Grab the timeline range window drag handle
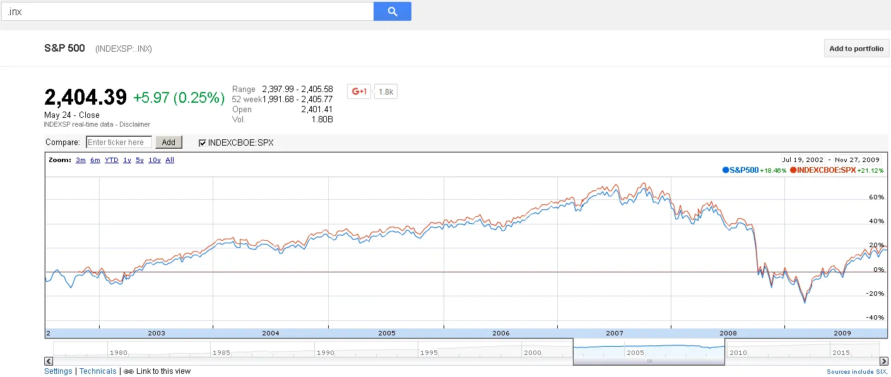Viewport: 891px width, 377px height. pyautogui.click(x=649, y=361)
